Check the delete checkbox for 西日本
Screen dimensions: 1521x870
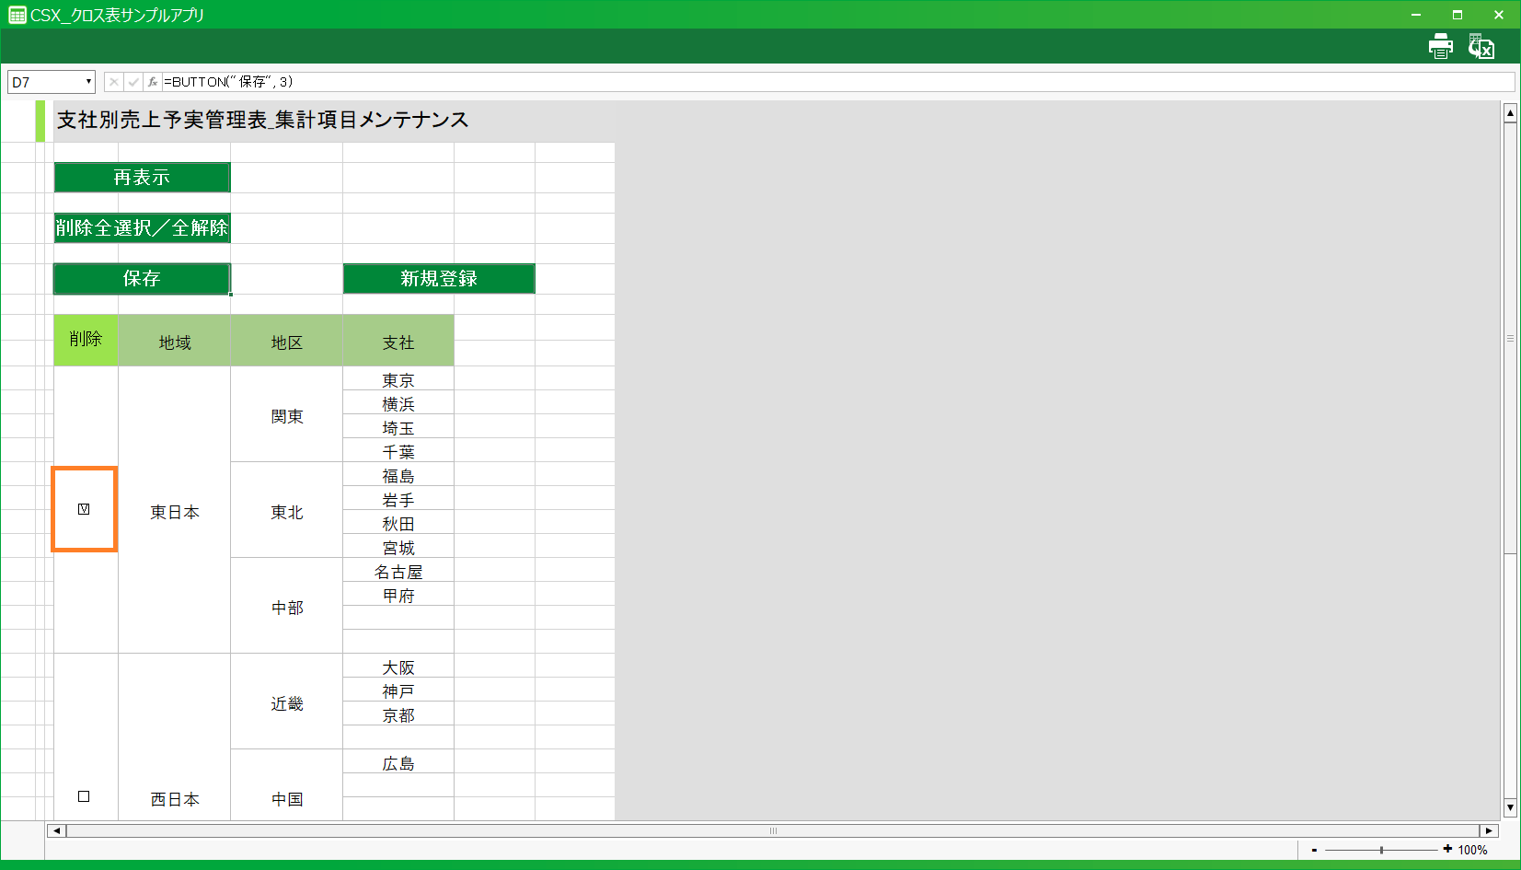click(84, 796)
